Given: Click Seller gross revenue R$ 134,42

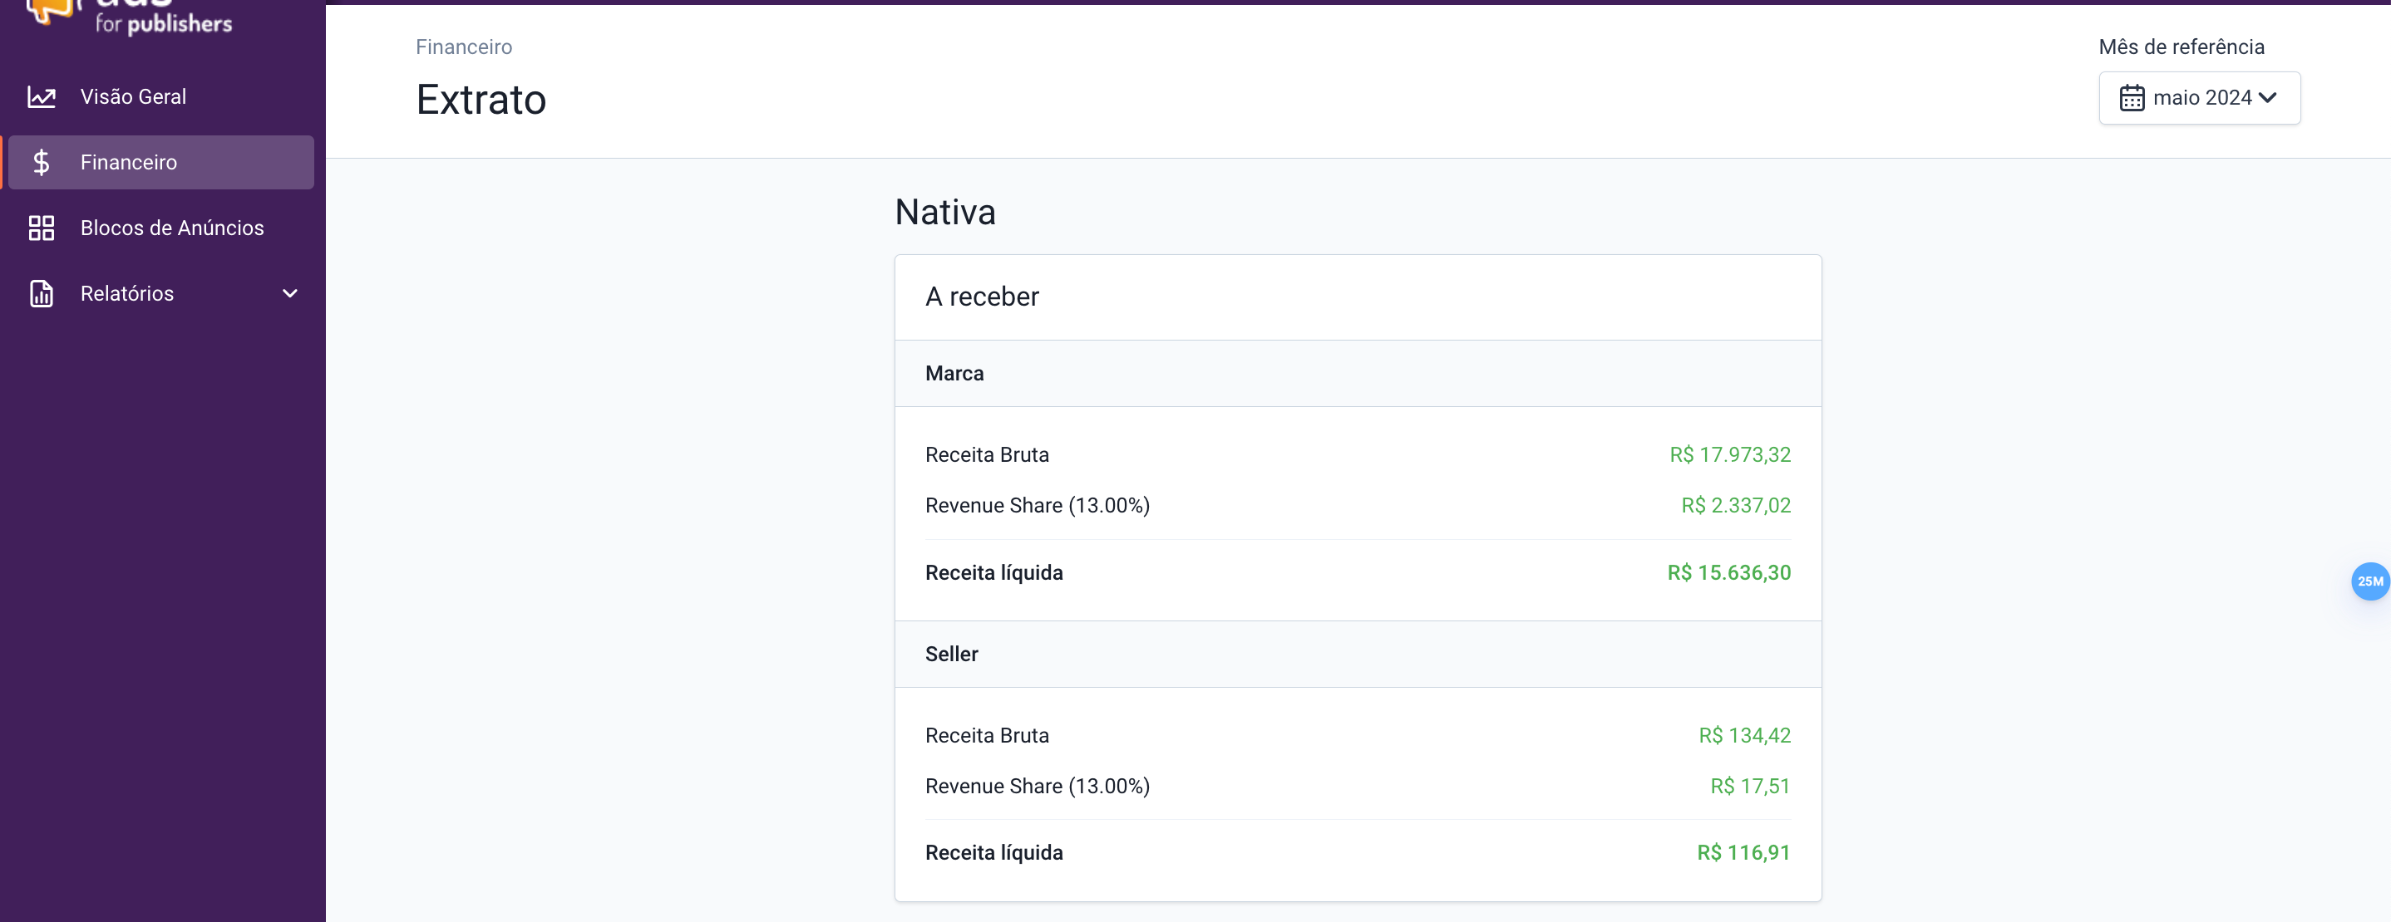Looking at the screenshot, I should click(1744, 736).
